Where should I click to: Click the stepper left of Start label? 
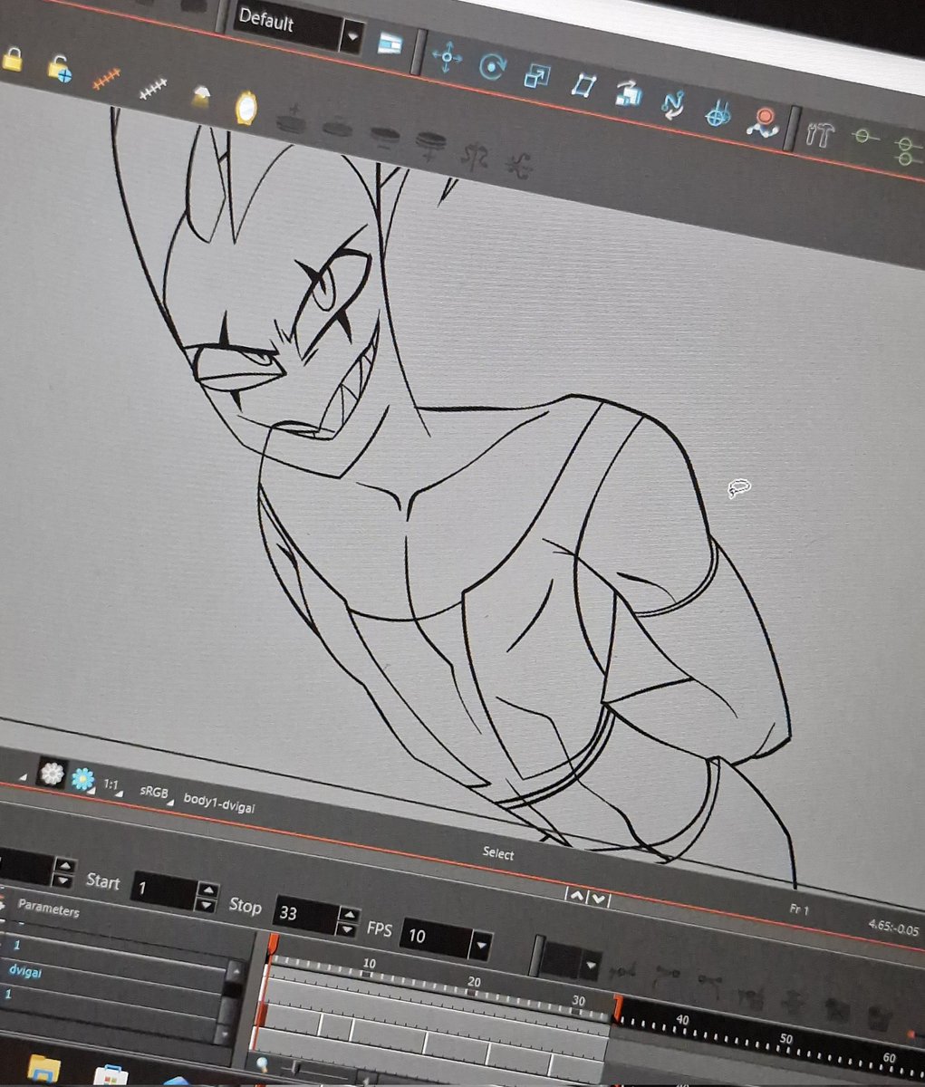(x=63, y=872)
